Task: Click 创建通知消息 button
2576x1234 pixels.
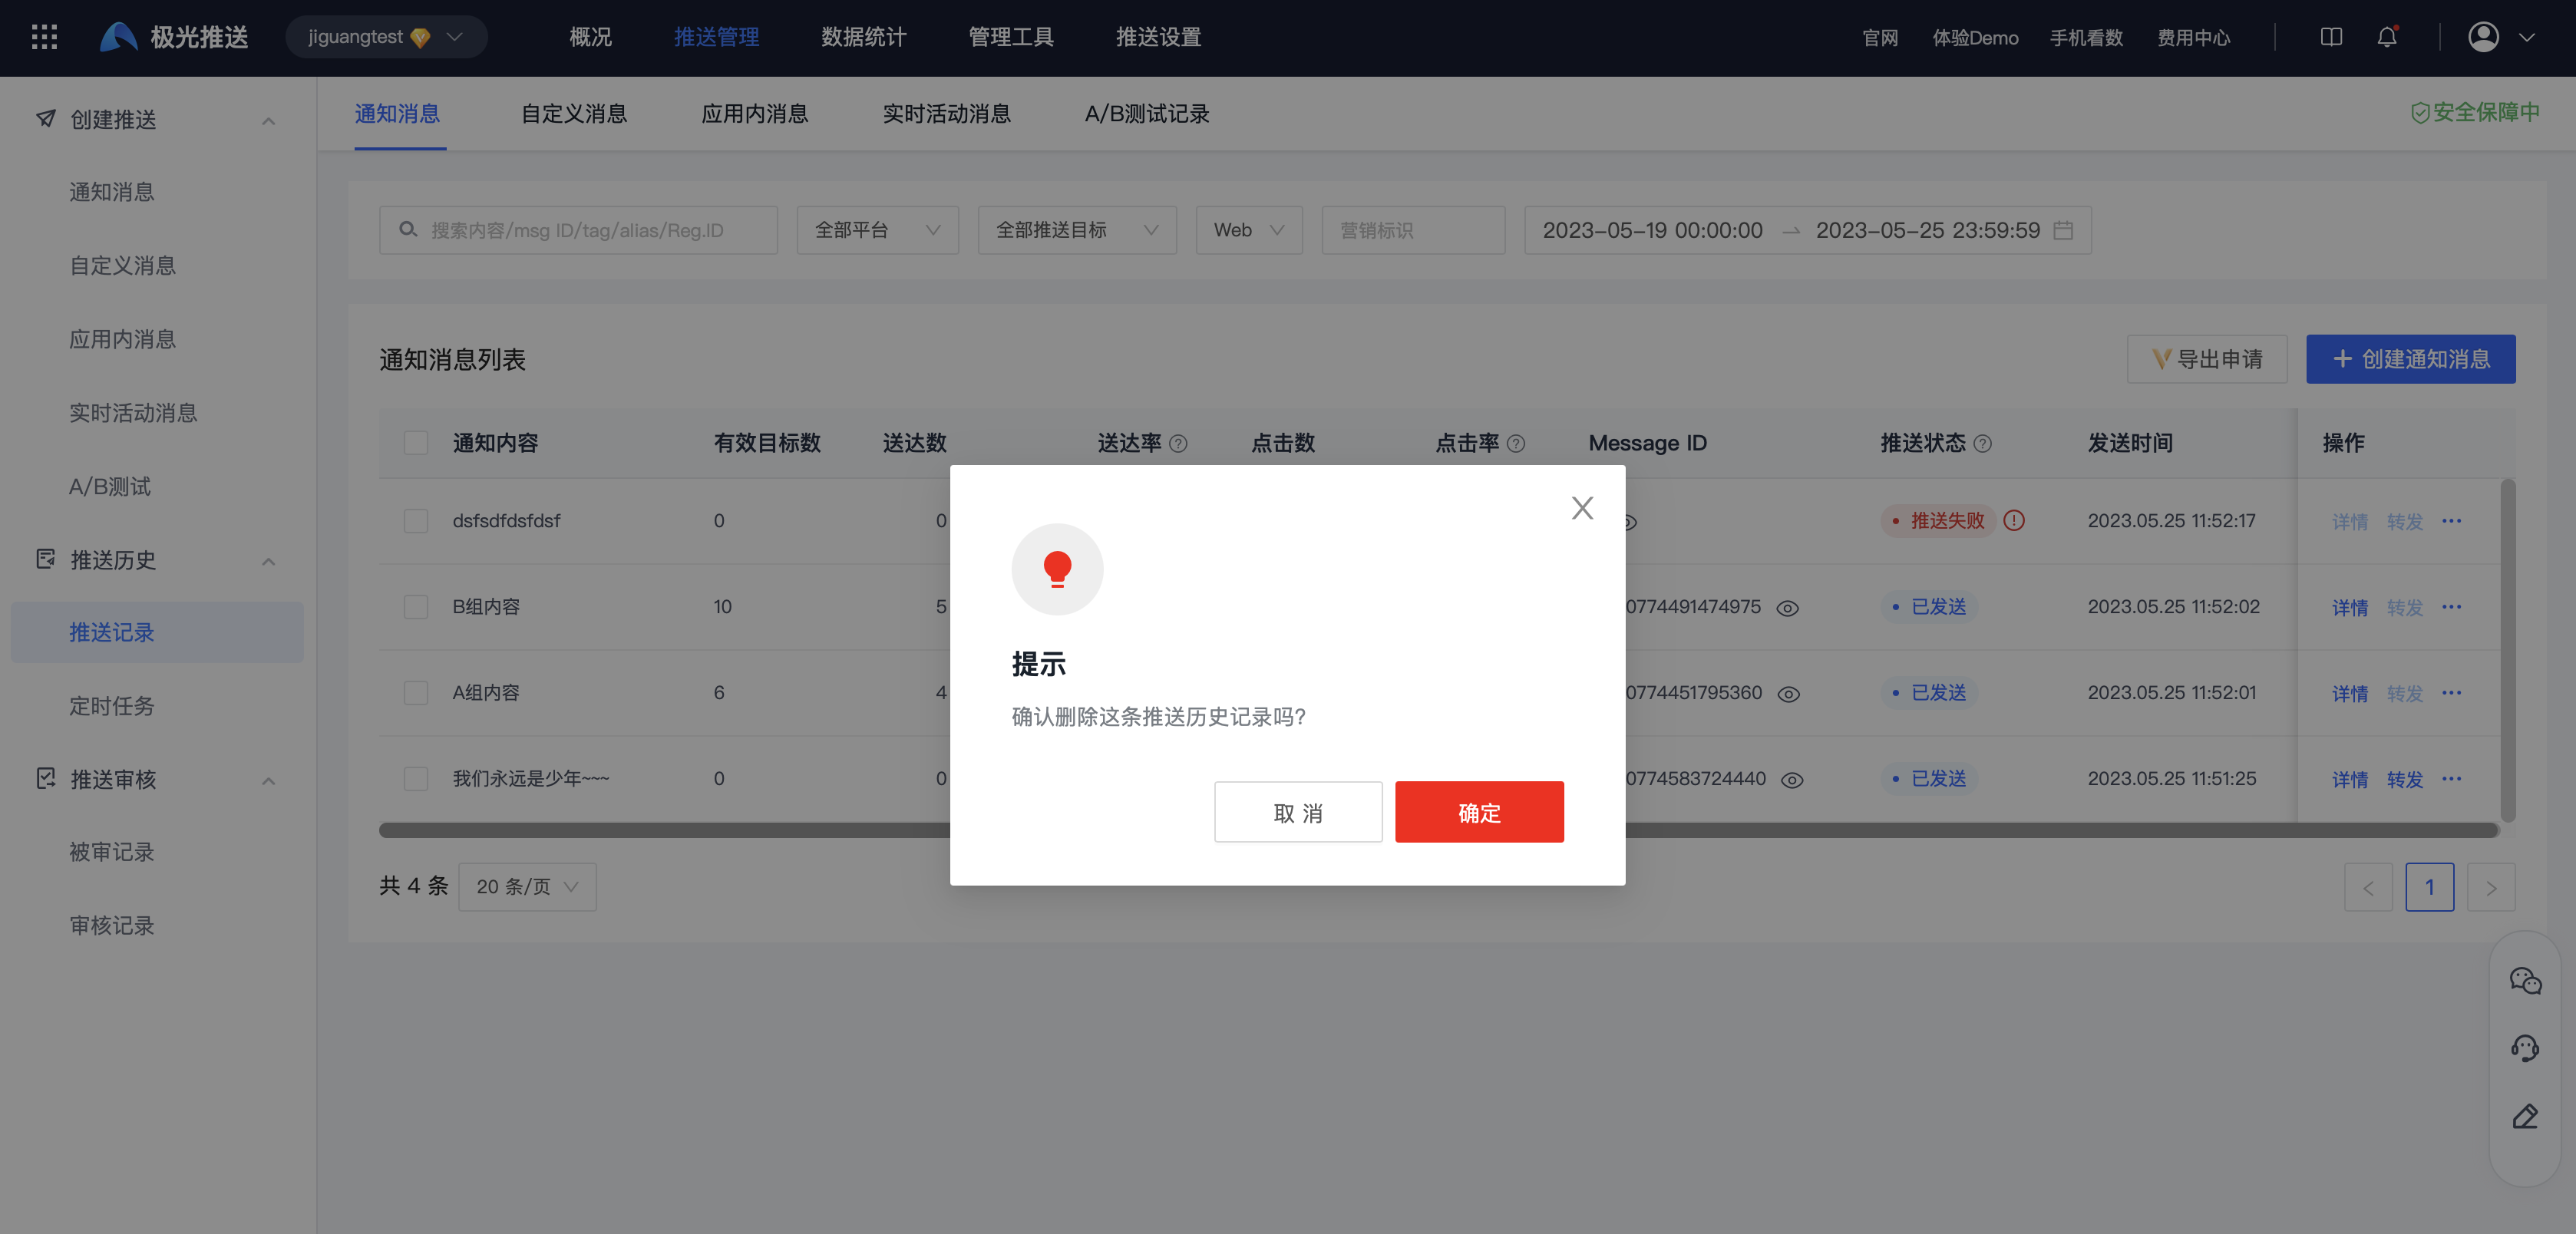Action: click(x=2410, y=359)
